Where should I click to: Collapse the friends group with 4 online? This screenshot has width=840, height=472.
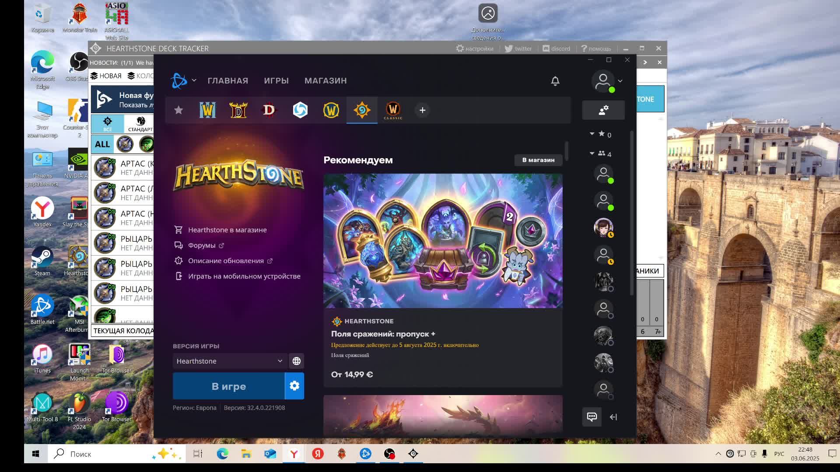(592, 153)
